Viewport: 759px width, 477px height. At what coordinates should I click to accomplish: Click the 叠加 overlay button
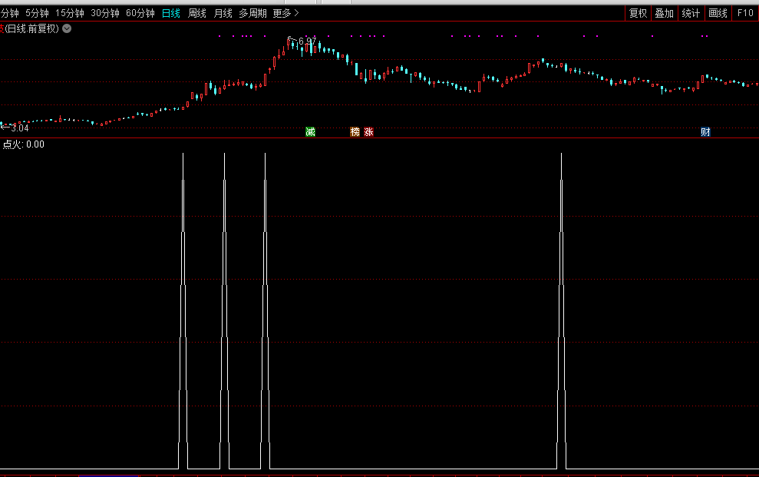click(664, 13)
